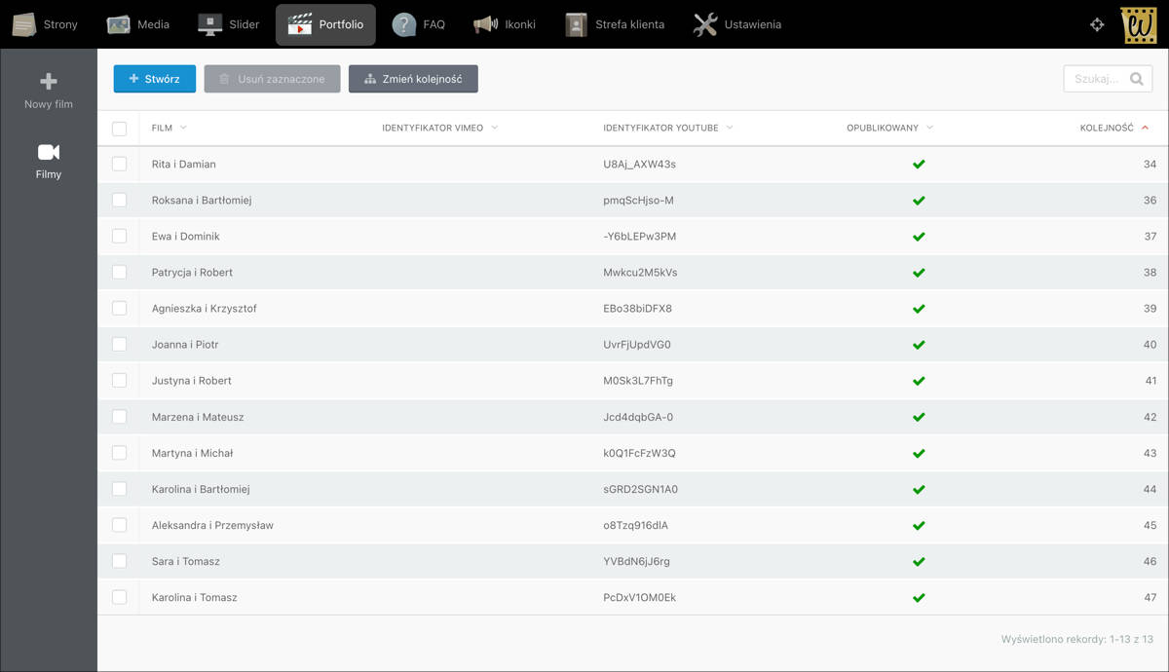Open the Strony menu
1169x672 pixels.
(45, 24)
